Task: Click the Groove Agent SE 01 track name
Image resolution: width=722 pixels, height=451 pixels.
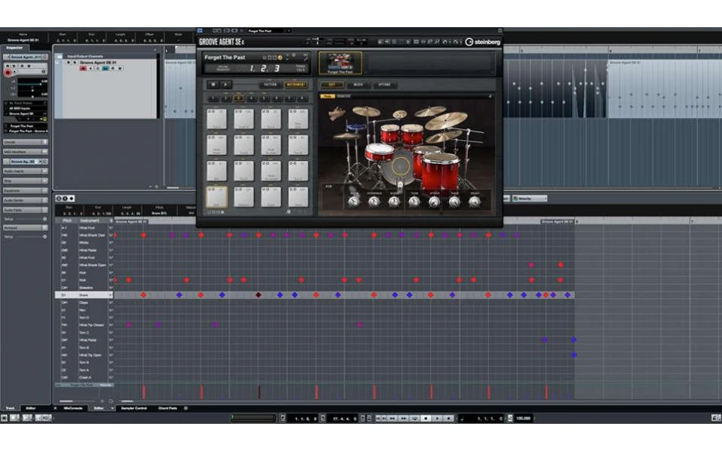Action: pos(98,63)
